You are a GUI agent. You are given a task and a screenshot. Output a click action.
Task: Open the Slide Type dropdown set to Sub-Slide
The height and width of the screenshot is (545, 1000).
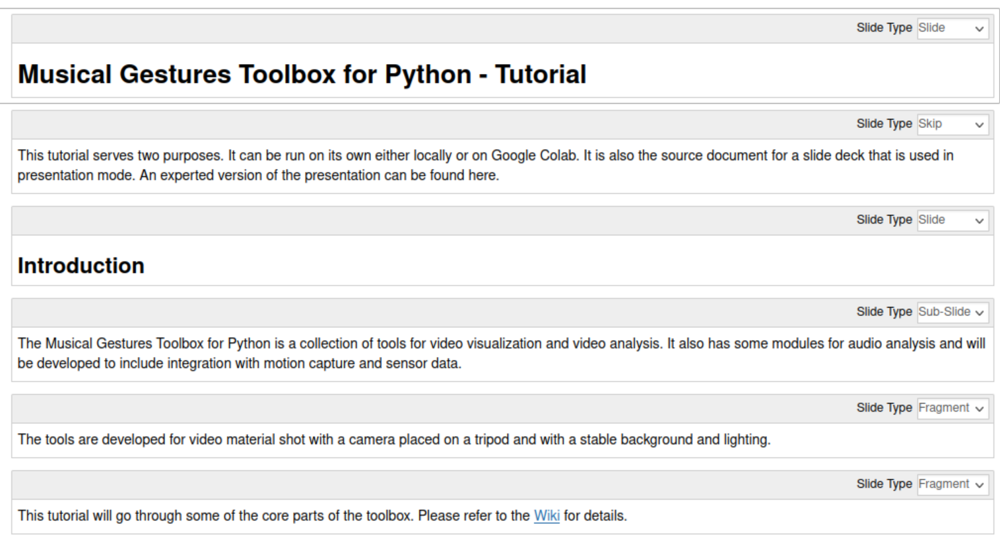click(x=952, y=312)
